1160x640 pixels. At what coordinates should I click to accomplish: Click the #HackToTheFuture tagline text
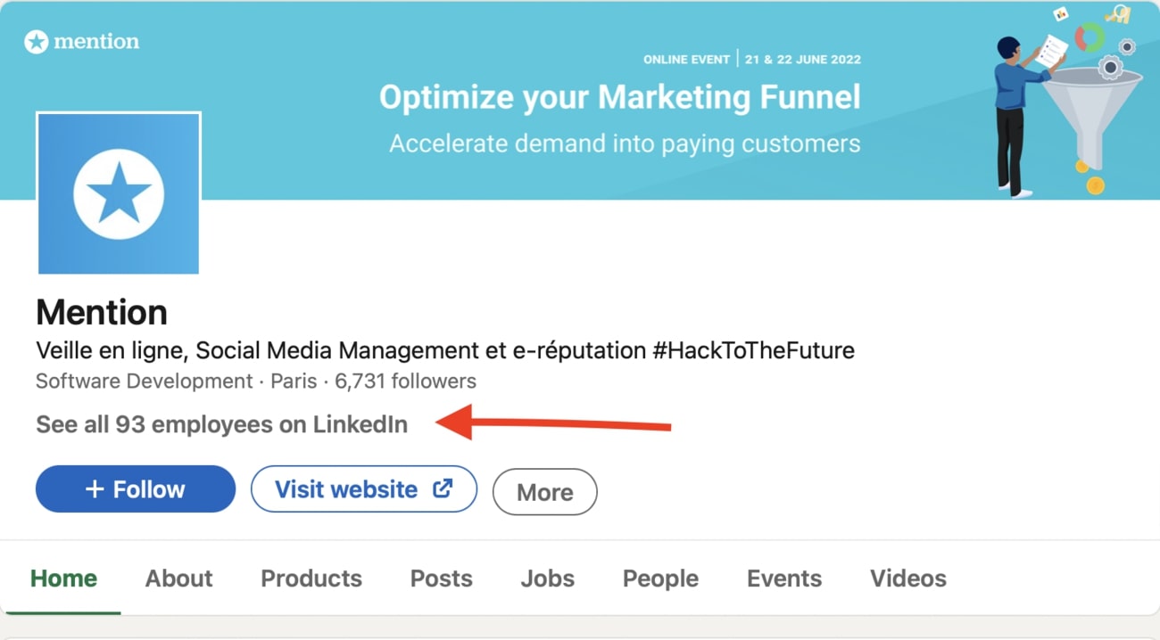point(753,350)
